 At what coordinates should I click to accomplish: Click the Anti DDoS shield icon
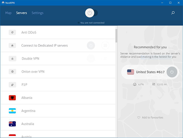12,32
